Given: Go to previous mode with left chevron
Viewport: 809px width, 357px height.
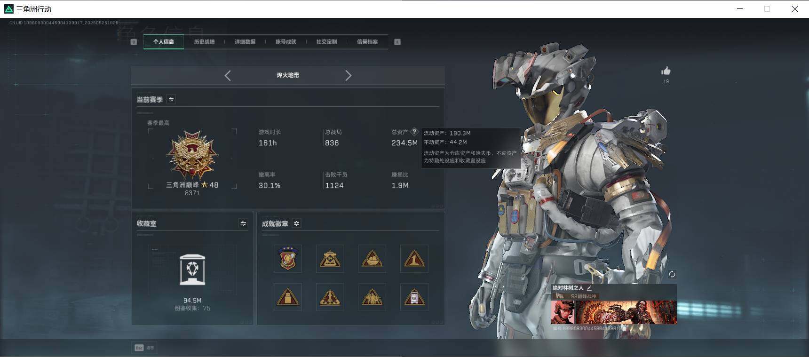Looking at the screenshot, I should [x=228, y=75].
